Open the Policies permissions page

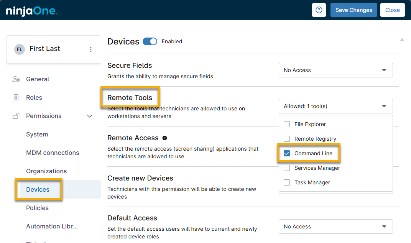tap(37, 208)
